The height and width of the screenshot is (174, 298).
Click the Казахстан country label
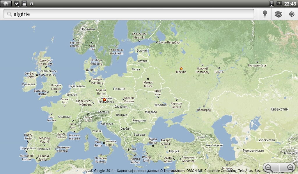click(279, 109)
